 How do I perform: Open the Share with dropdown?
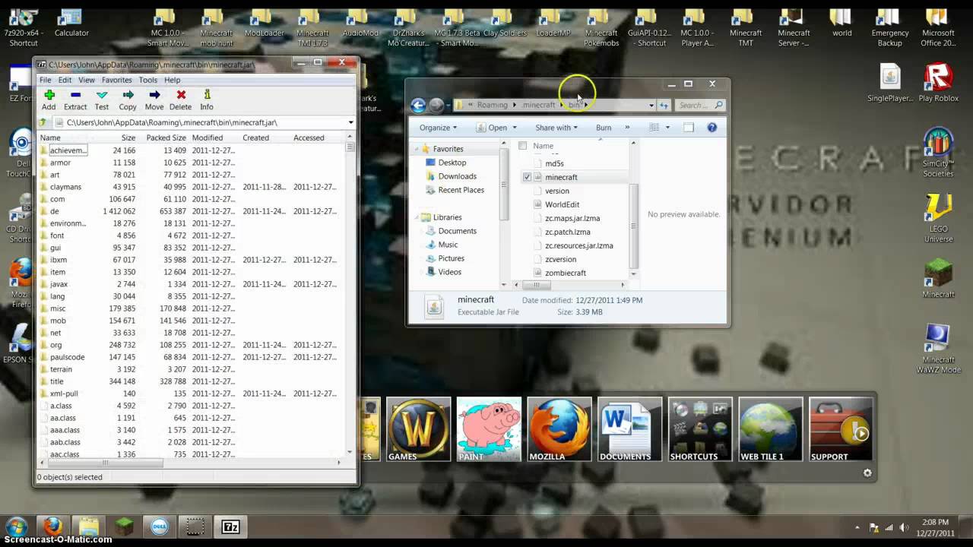pyautogui.click(x=556, y=128)
